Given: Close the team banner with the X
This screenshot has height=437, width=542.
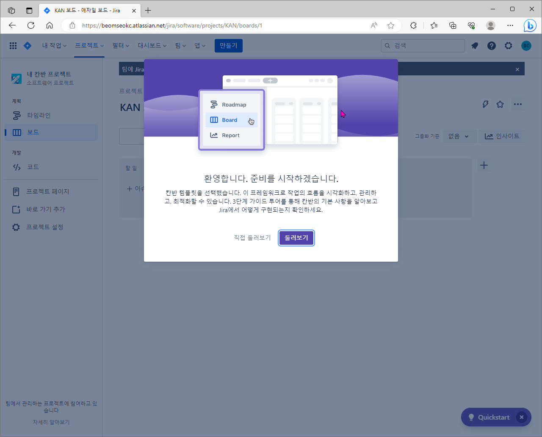Looking at the screenshot, I should 517,69.
